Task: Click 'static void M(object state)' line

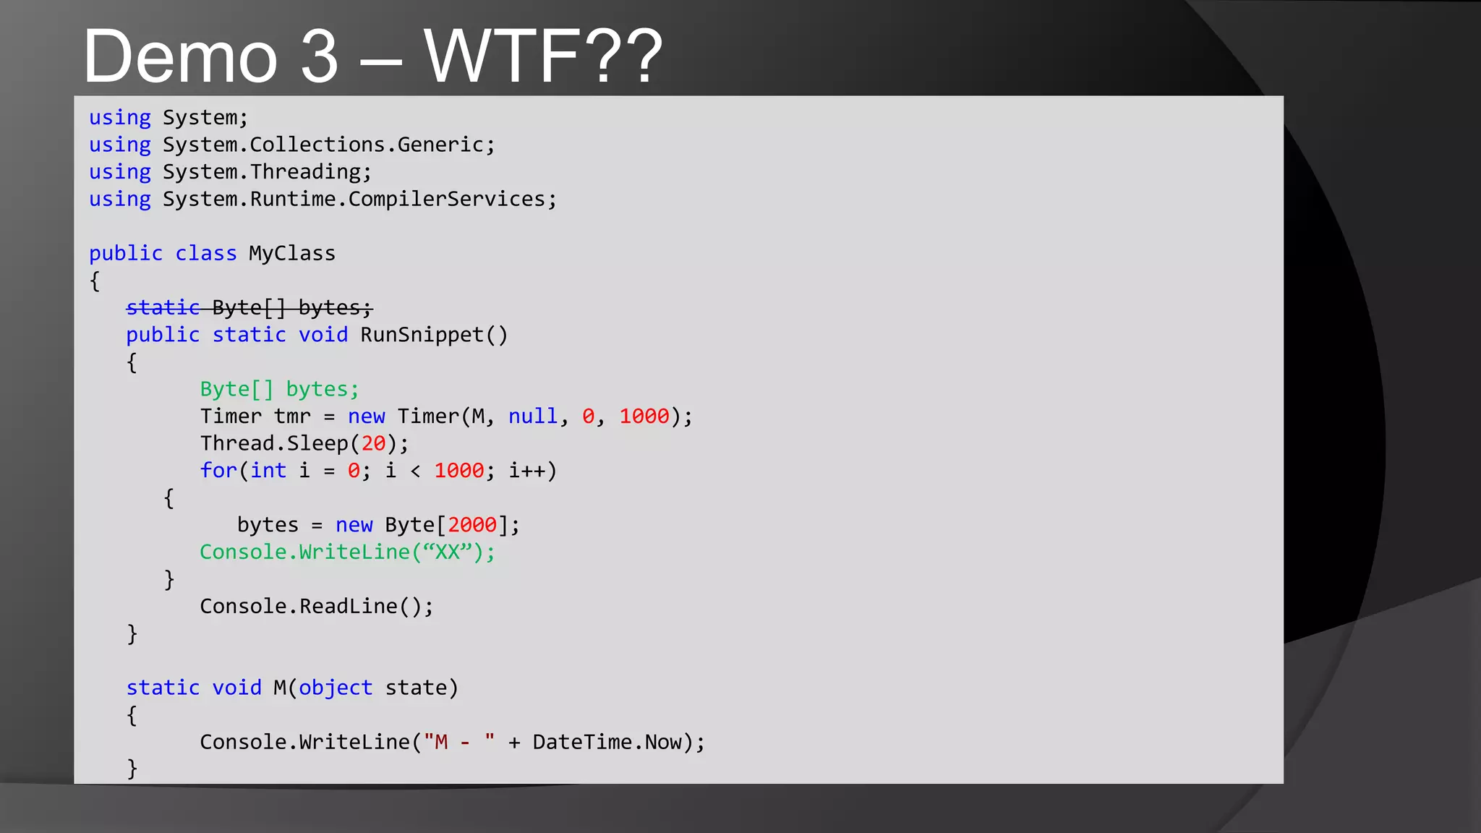Action: pos(292,688)
